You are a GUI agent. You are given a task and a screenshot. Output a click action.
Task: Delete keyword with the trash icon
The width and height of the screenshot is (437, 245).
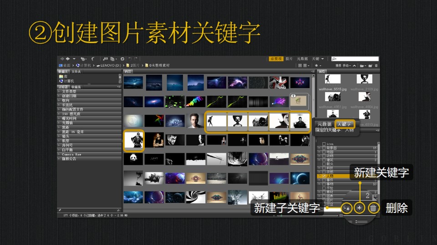[373, 208]
